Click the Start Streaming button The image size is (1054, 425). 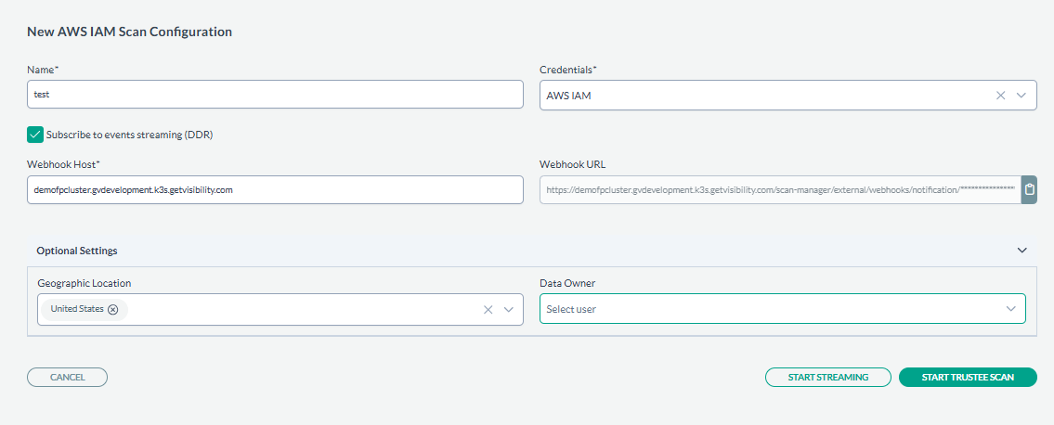tap(827, 377)
